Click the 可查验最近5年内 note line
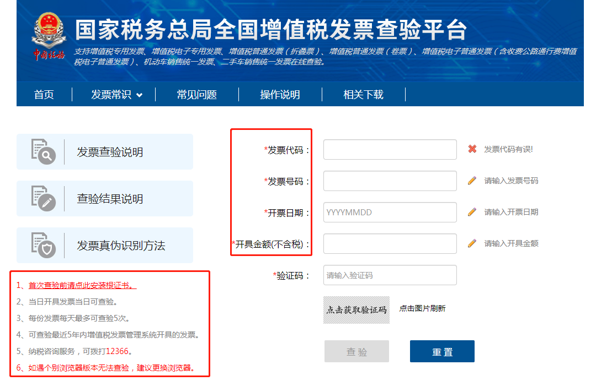This screenshot has width=596, height=381. [x=108, y=335]
